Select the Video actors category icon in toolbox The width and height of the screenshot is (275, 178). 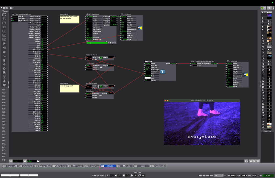pyautogui.click(x=5, y=15)
